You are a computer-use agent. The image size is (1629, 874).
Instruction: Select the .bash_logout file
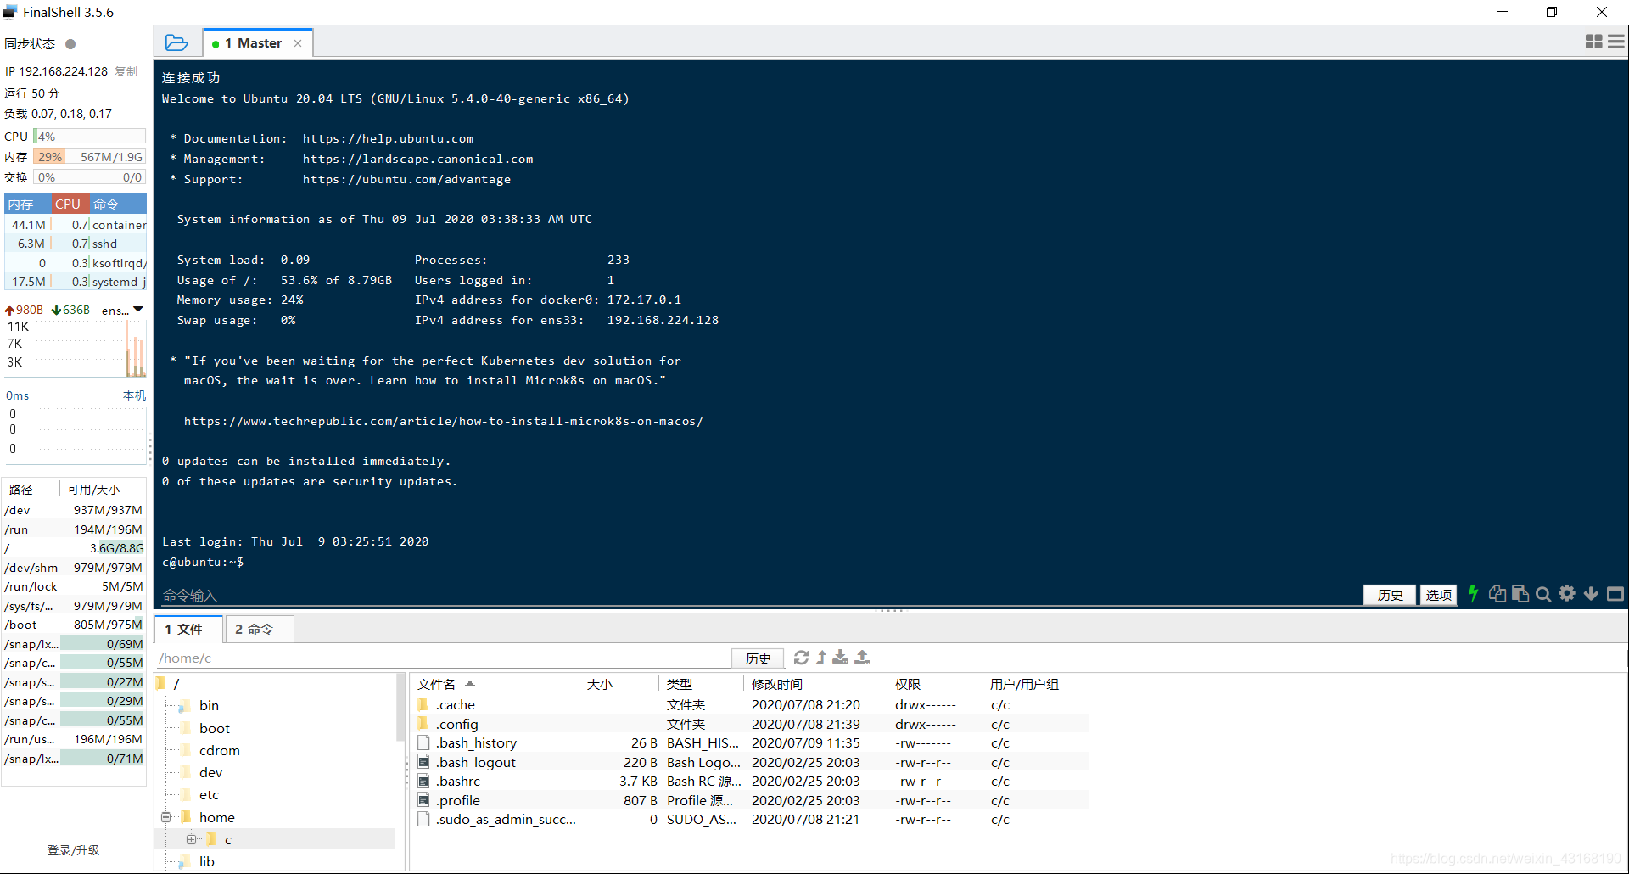coord(750,762)
